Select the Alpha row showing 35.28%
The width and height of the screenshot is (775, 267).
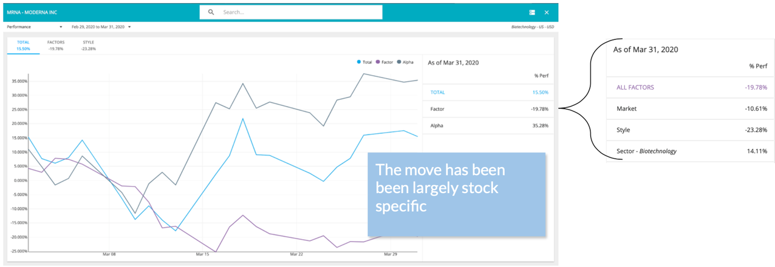[488, 126]
